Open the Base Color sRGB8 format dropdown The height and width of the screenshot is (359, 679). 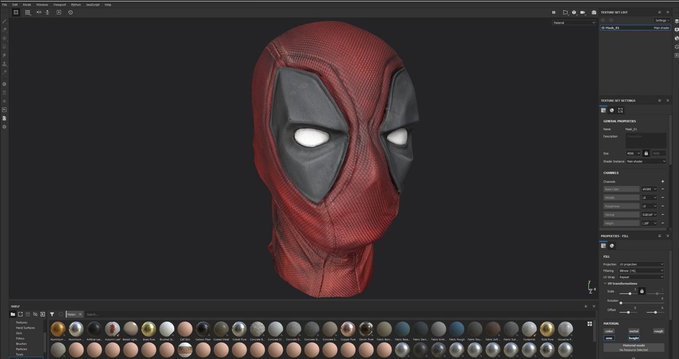click(649, 189)
